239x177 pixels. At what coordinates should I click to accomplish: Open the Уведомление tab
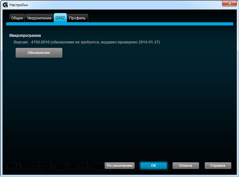[39, 18]
